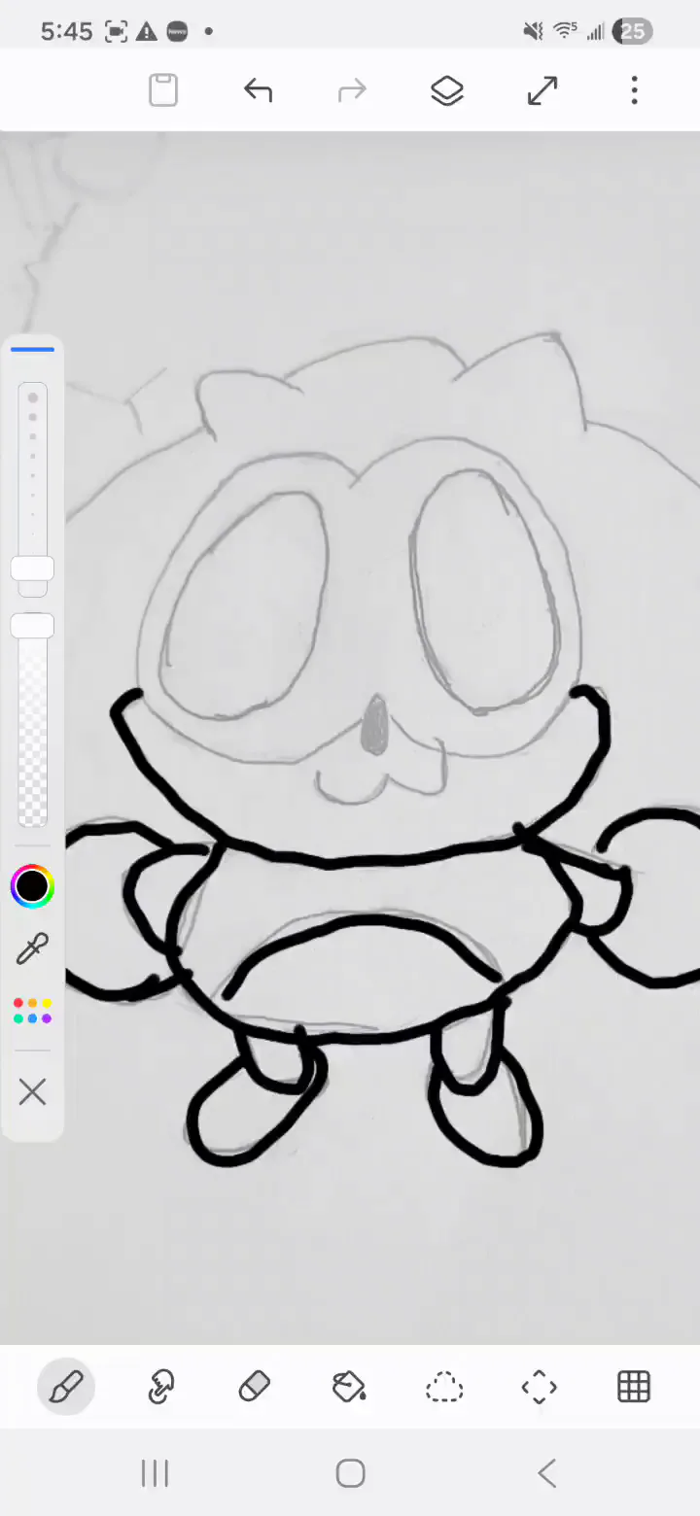The image size is (700, 1516).
Task: Tap the Android home button
Action: [350, 1473]
